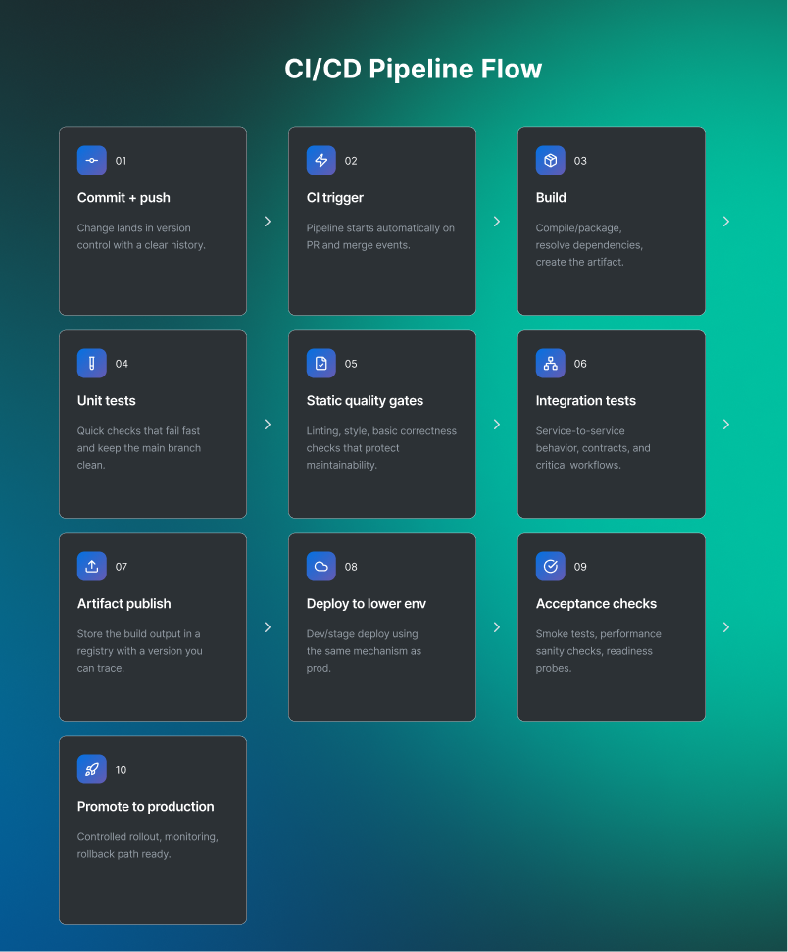
Task: Click the Acceptance checks checkmark icon
Action: (x=551, y=567)
